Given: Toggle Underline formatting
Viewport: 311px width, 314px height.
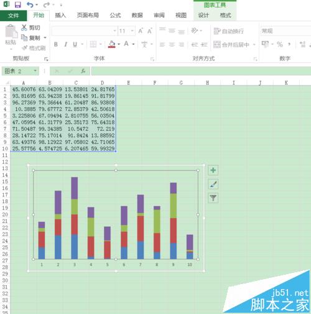Looking at the screenshot, I should pyautogui.click(x=75, y=44).
